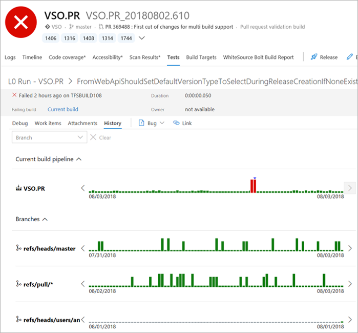
Task: Select the red failed bar in VSO.PR chart
Action: tap(253, 186)
